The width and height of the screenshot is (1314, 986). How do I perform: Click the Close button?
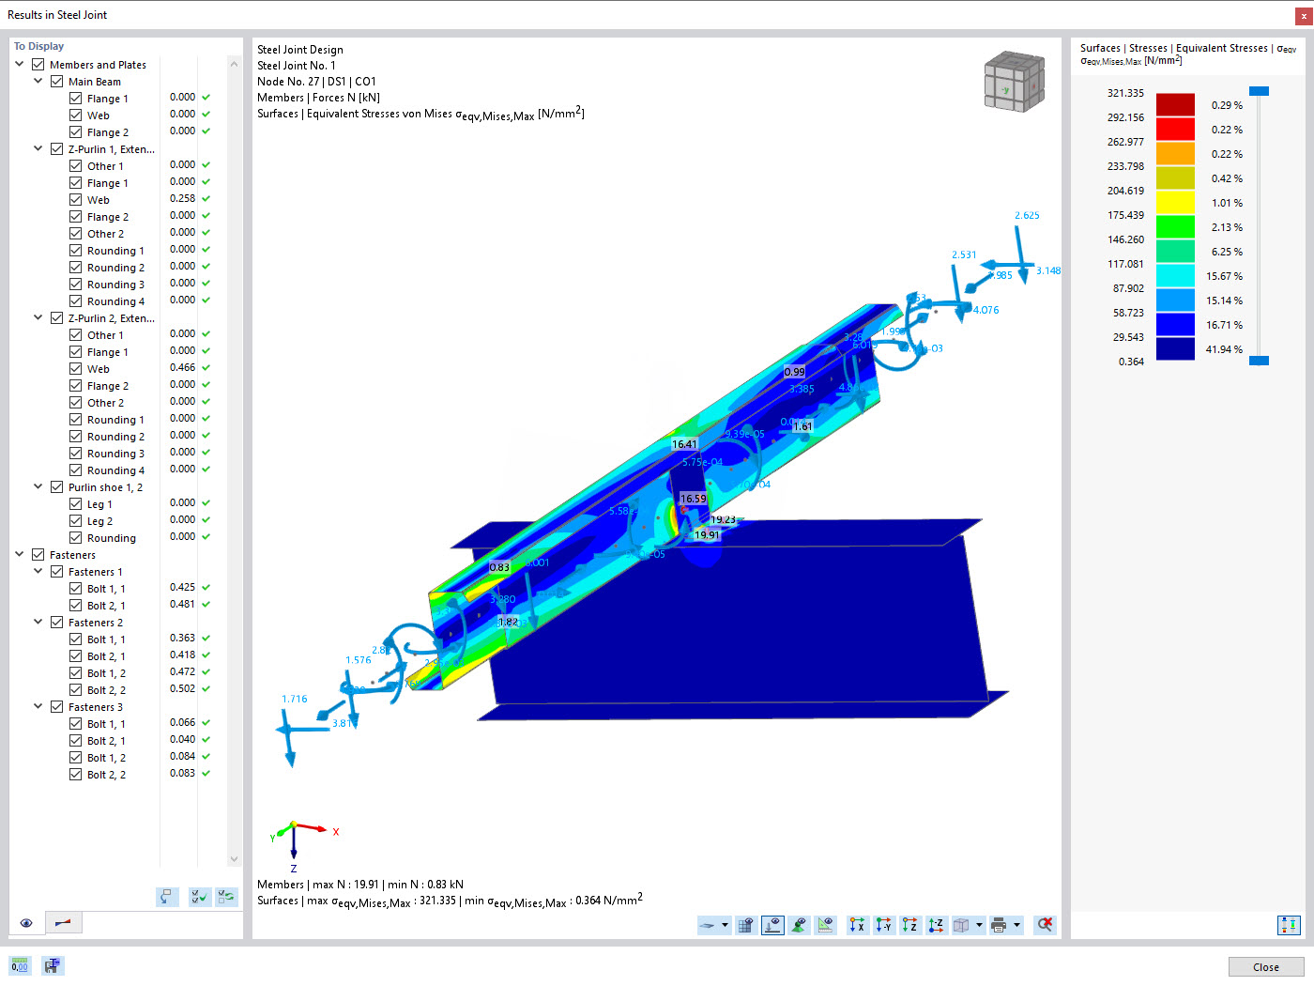pos(1266,967)
